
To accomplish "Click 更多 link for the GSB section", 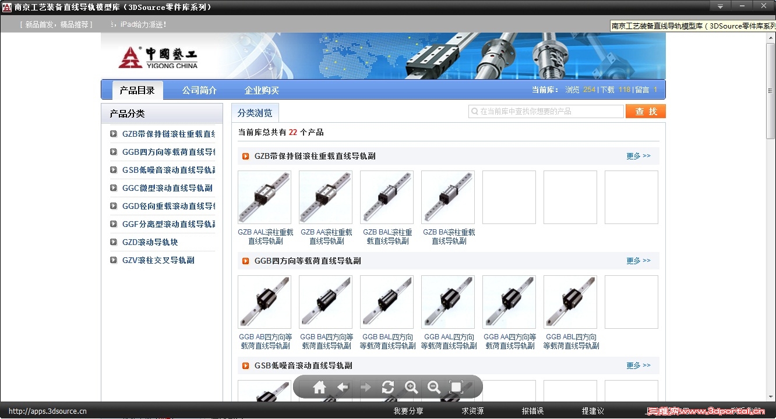I will [639, 365].
